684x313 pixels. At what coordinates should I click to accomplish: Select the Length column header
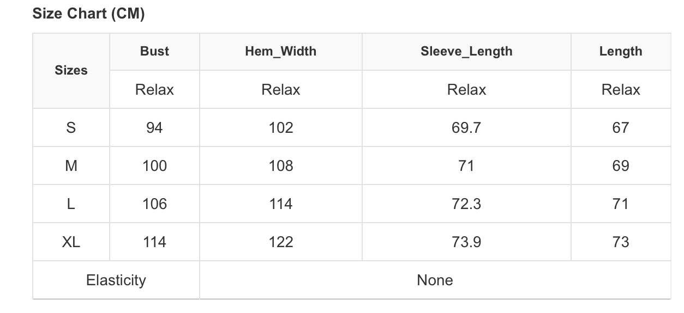pyautogui.click(x=620, y=51)
